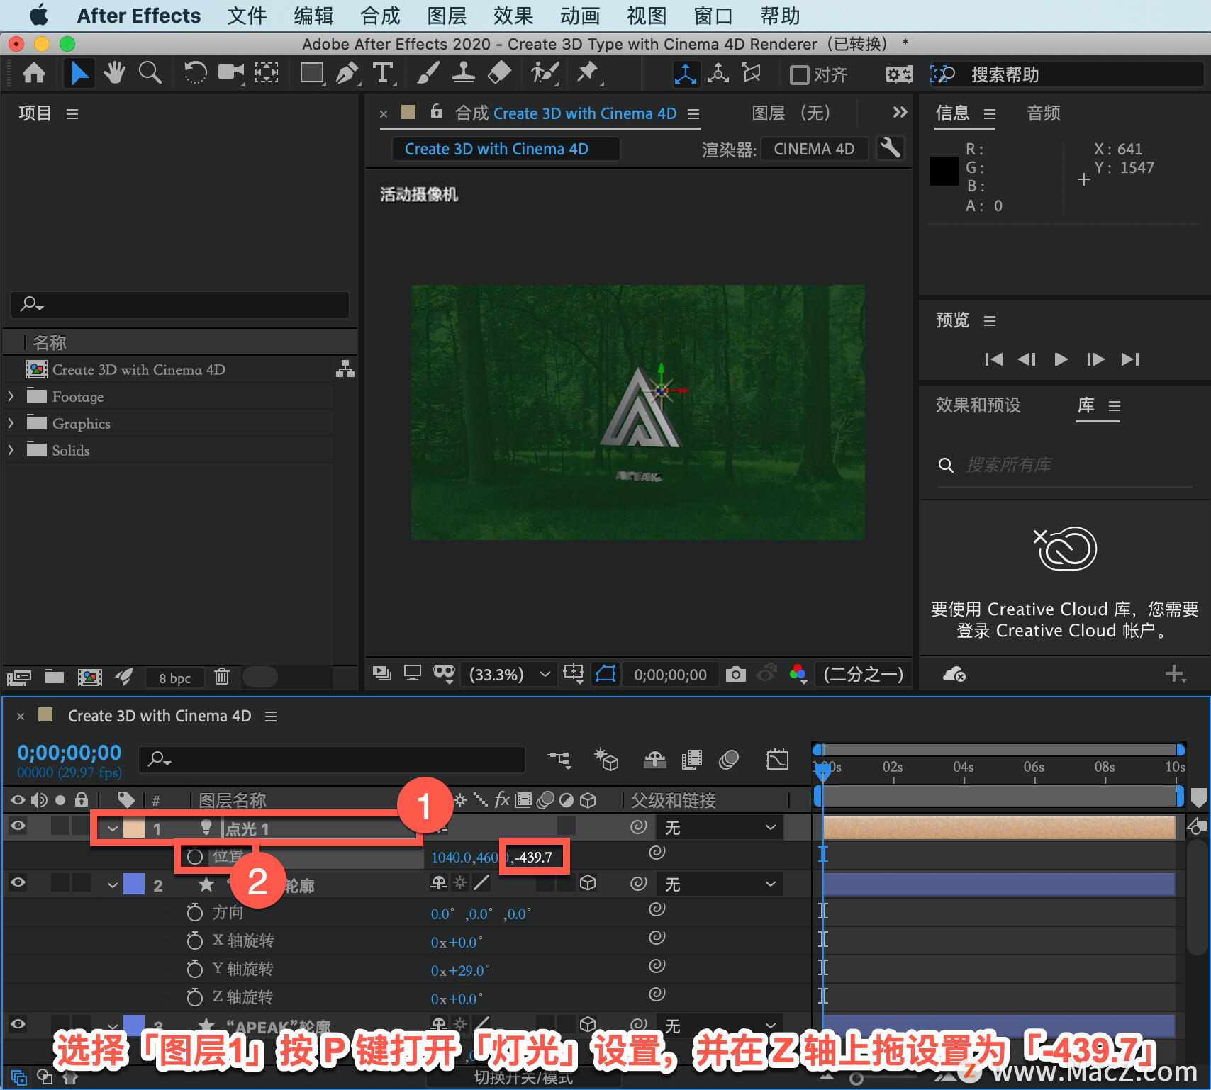1211x1090 pixels.
Task: Step to the next frame
Action: tap(1095, 359)
